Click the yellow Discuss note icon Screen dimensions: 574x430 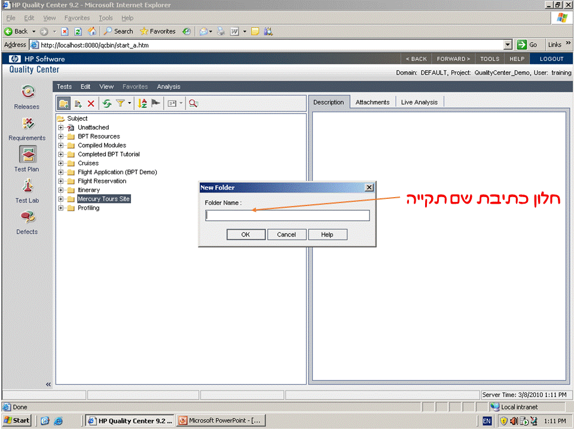pyautogui.click(x=255, y=32)
